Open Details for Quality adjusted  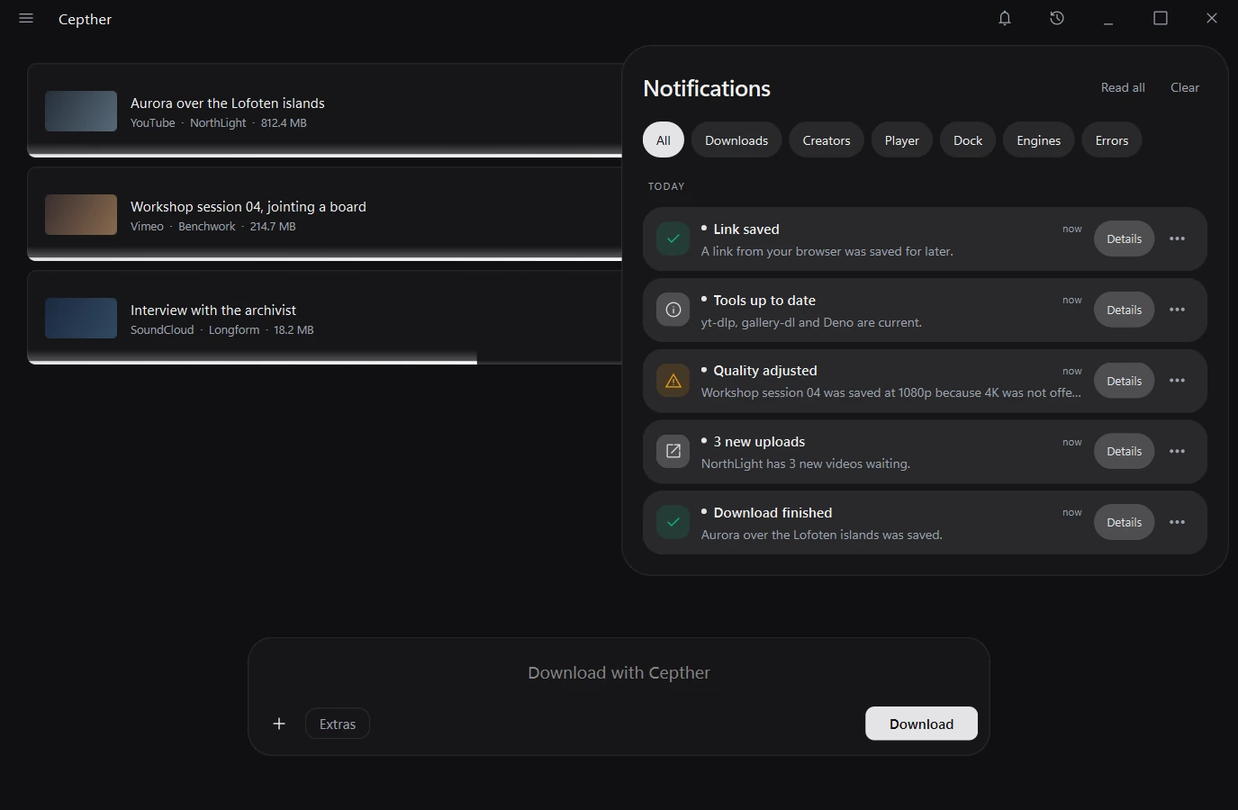pos(1124,381)
